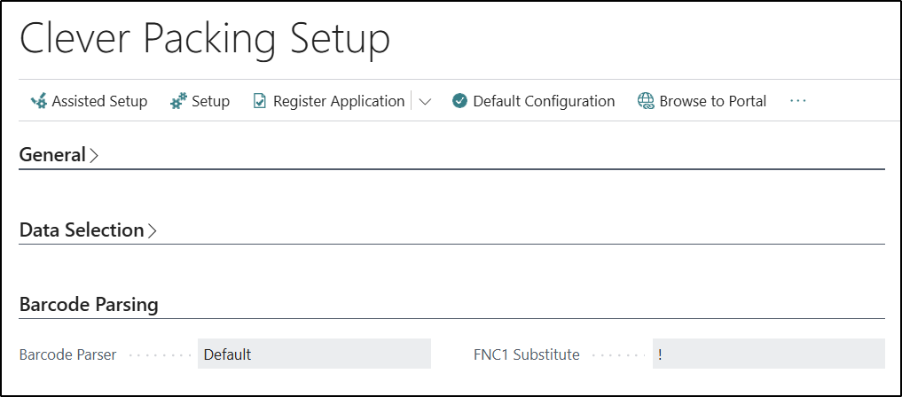The image size is (902, 397).
Task: Open the more options ellipsis menu
Action: [797, 101]
